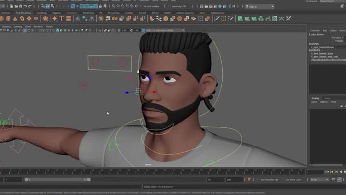The height and width of the screenshot is (195, 346).
Task: Go to start of playback range
Action: (327, 172)
